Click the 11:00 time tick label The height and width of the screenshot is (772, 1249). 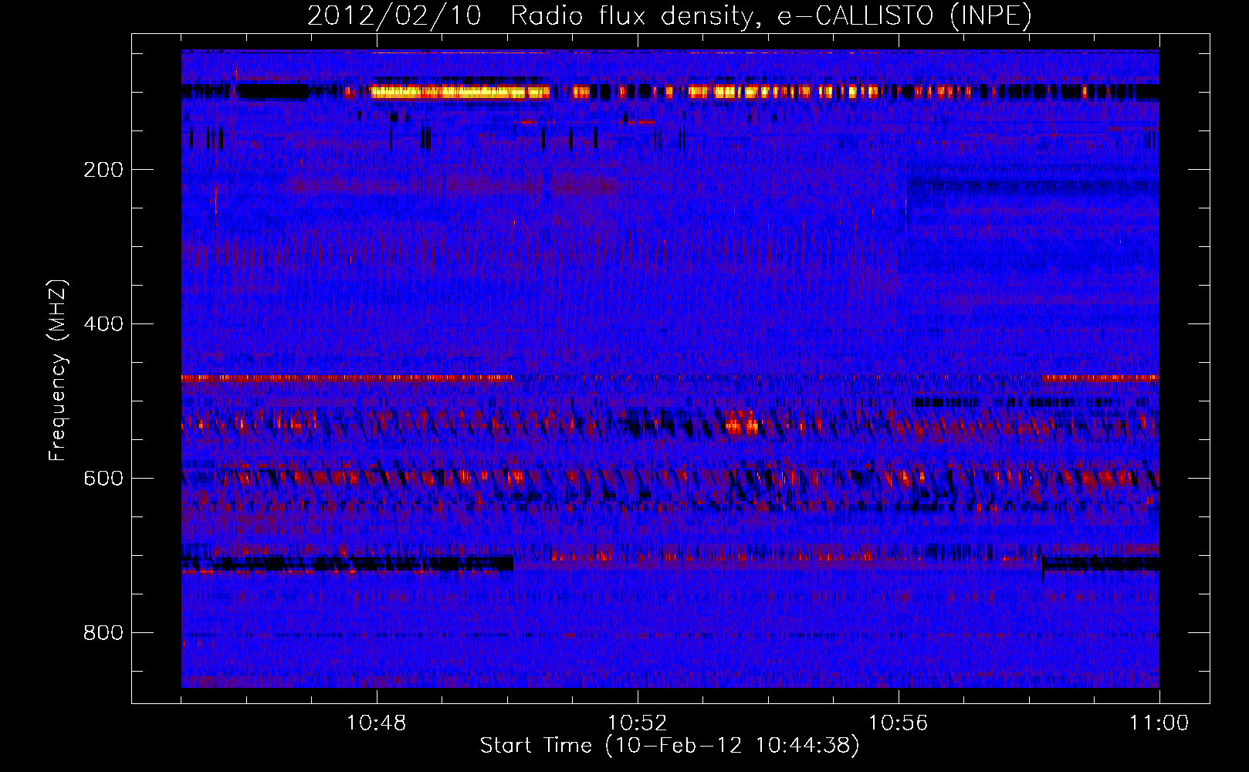point(1159,723)
